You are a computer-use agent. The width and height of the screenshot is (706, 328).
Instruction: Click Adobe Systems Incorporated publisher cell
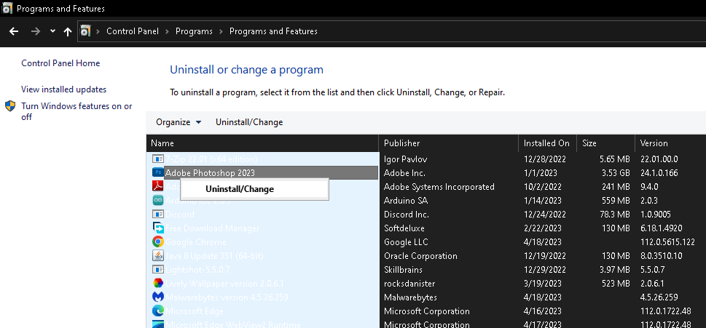pyautogui.click(x=439, y=187)
